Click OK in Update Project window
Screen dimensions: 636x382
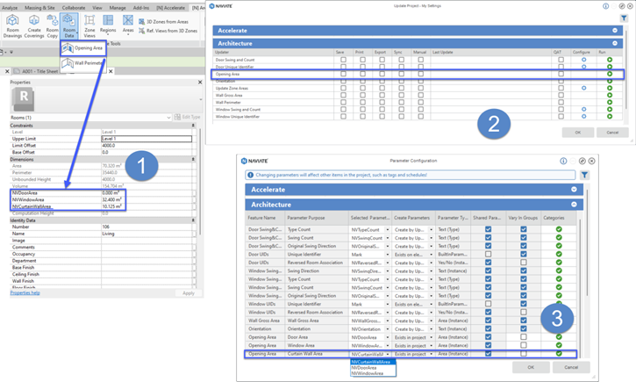tap(577, 133)
